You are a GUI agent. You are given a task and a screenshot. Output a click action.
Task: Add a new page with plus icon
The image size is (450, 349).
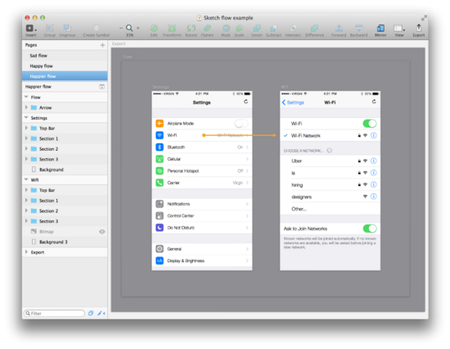tap(102, 45)
